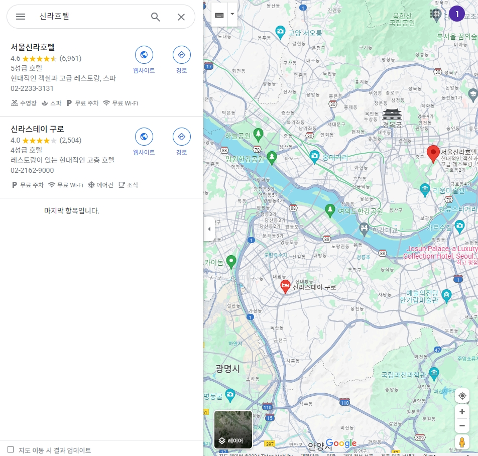Select the 서울신라호텔 result title
Screen dimensions: 478x456
pyautogui.click(x=33, y=47)
